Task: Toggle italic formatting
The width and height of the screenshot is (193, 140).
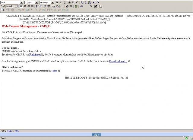Action: pyautogui.click(x=61, y=2)
